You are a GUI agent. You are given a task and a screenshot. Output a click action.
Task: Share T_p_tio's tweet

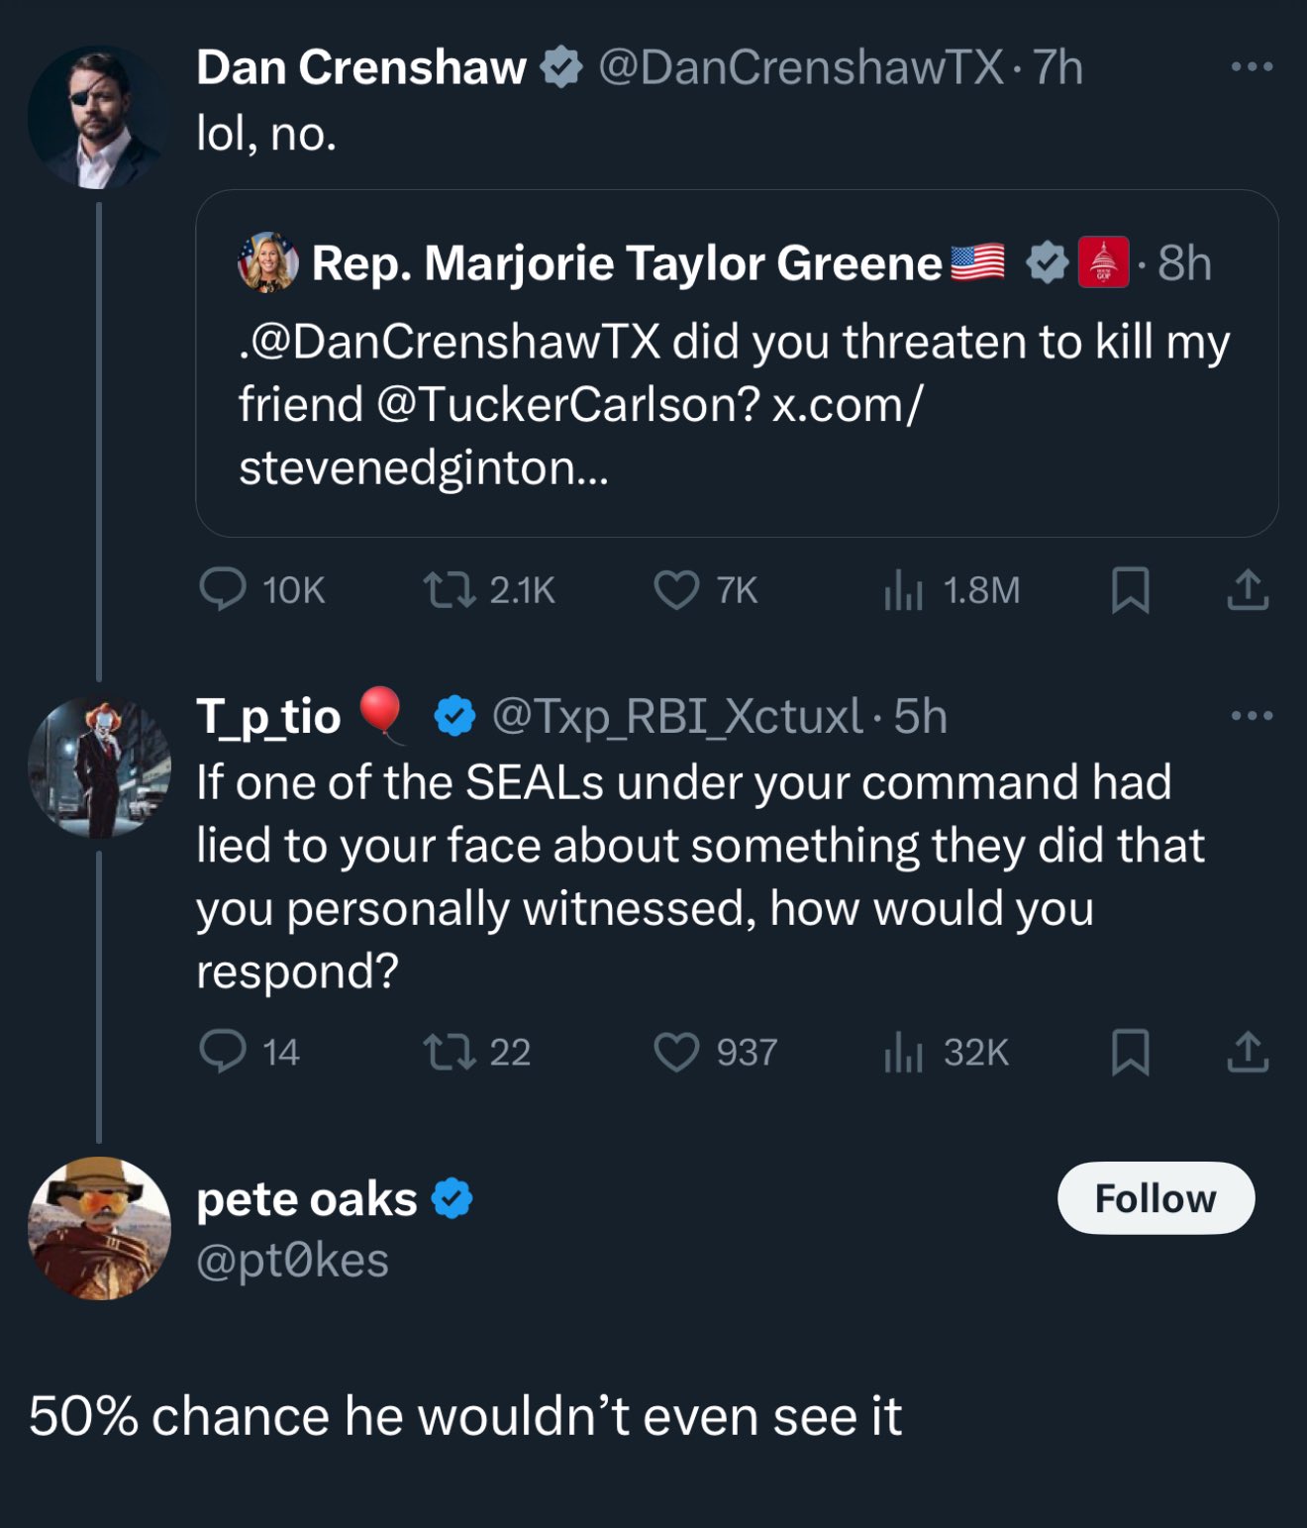(1248, 1052)
